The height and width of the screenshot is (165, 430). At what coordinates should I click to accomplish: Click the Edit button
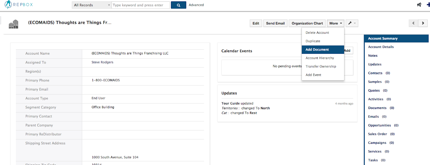coord(256,23)
